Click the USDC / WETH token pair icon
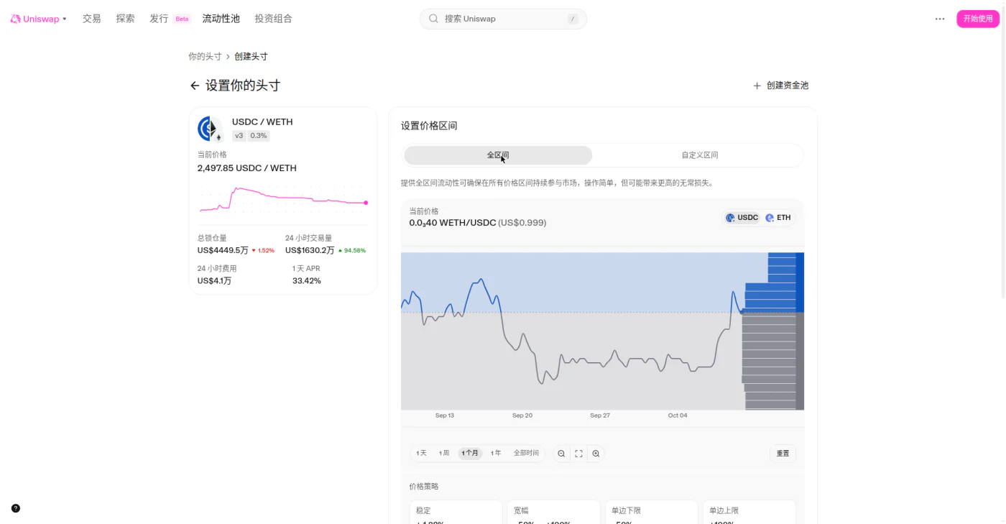This screenshot has height=524, width=1006. pos(210,129)
